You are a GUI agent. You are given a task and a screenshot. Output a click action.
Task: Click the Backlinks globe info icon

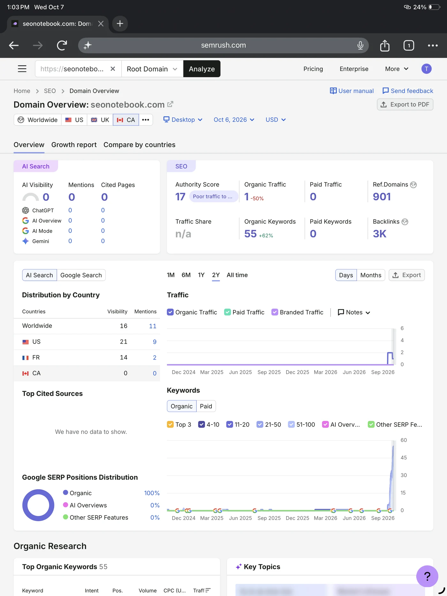[405, 222]
